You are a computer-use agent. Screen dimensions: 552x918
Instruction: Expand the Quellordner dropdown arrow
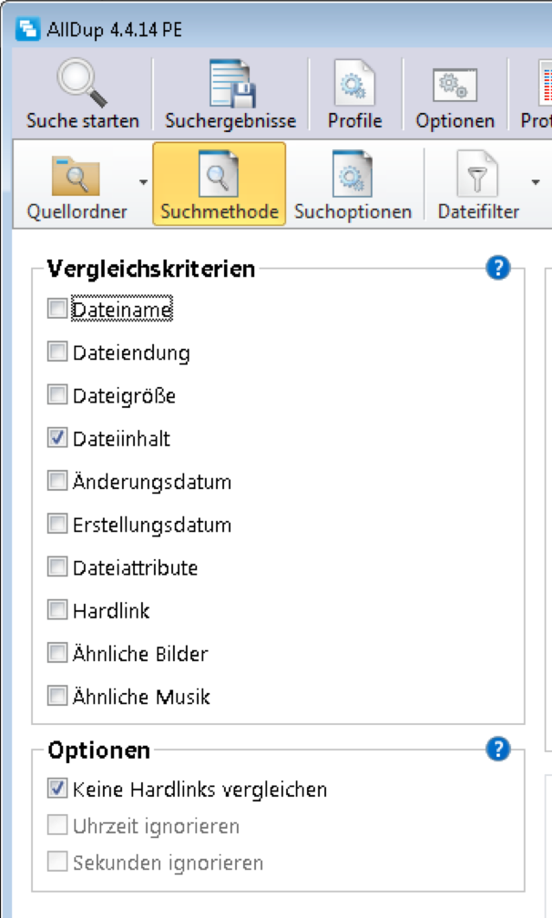tap(143, 182)
